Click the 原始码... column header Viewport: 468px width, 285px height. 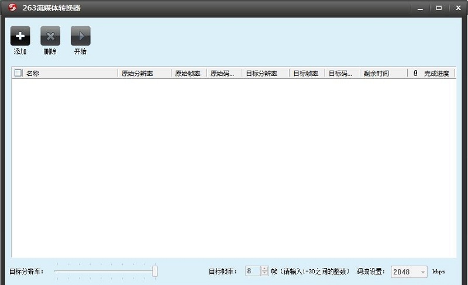coord(224,74)
